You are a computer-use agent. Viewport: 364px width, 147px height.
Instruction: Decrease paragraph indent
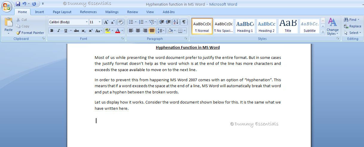click(x=162, y=22)
